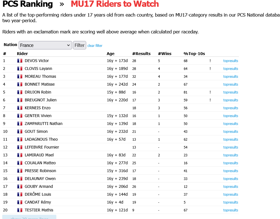Click rider name LEFEBVRE Fournier
The width and height of the screenshot is (280, 219).
click(42, 147)
